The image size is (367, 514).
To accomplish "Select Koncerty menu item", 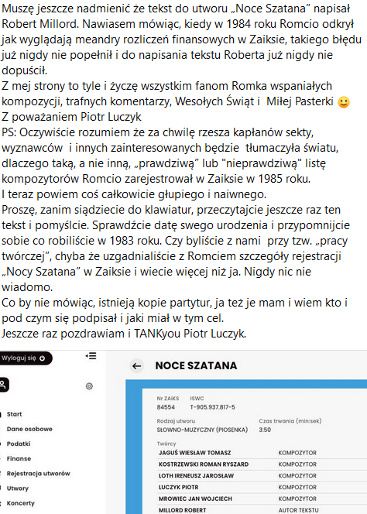I will point(21,503).
